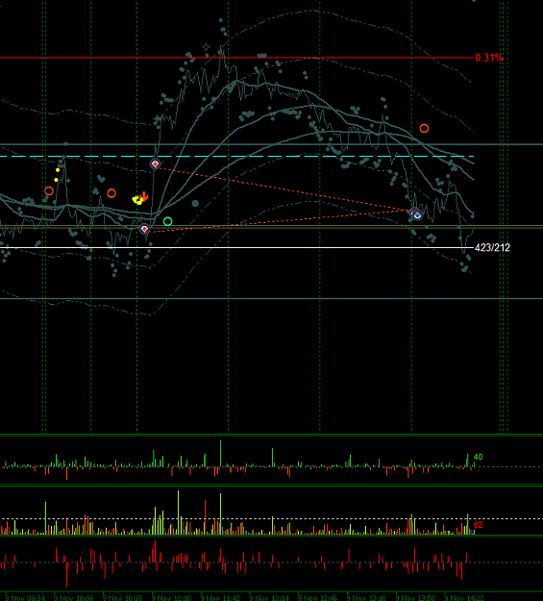Click the orange circle marker above the cyan dashed line
The height and width of the screenshot is (601, 543).
click(x=424, y=129)
